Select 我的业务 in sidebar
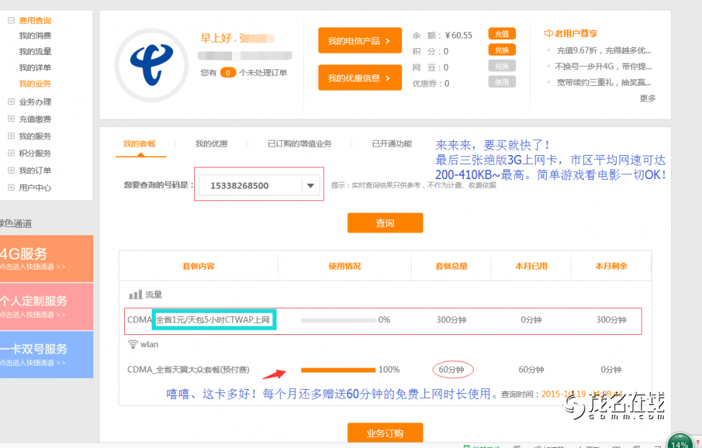The width and height of the screenshot is (702, 448). (x=35, y=84)
